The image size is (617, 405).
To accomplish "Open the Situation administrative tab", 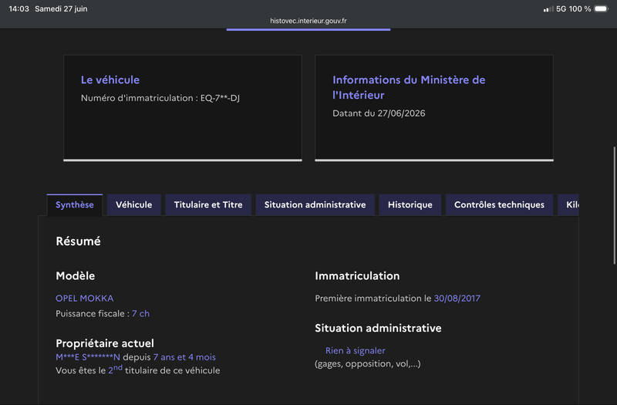I will (x=315, y=204).
